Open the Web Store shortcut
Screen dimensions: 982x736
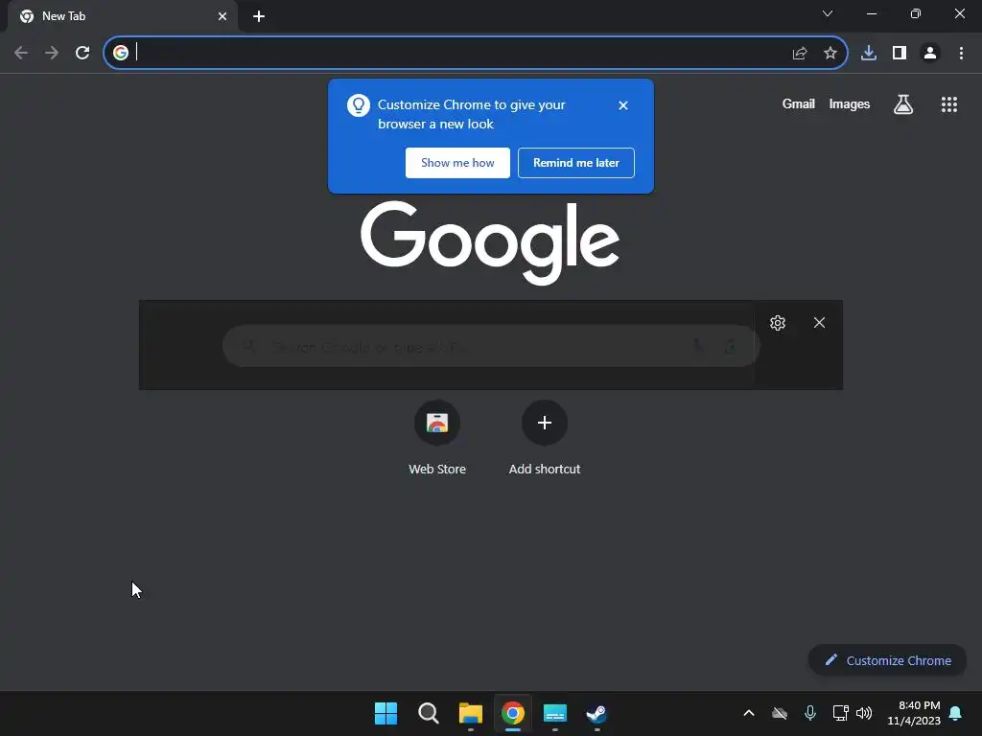[437, 439]
